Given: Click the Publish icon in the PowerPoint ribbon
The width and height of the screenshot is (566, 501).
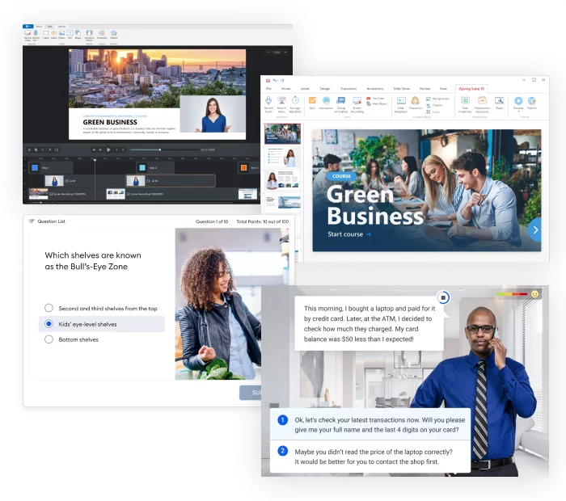Looking at the screenshot, I should [532, 103].
